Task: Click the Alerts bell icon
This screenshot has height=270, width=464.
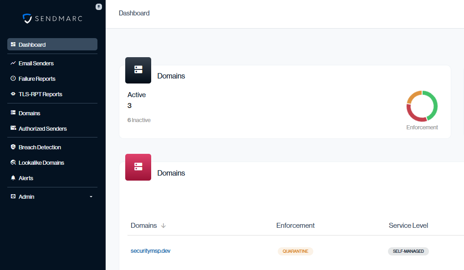Action: pyautogui.click(x=13, y=178)
